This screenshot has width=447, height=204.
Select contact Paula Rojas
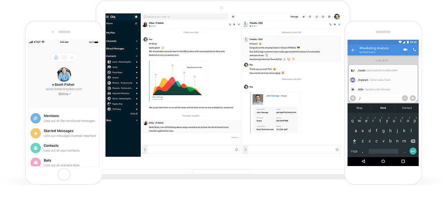coord(122,72)
